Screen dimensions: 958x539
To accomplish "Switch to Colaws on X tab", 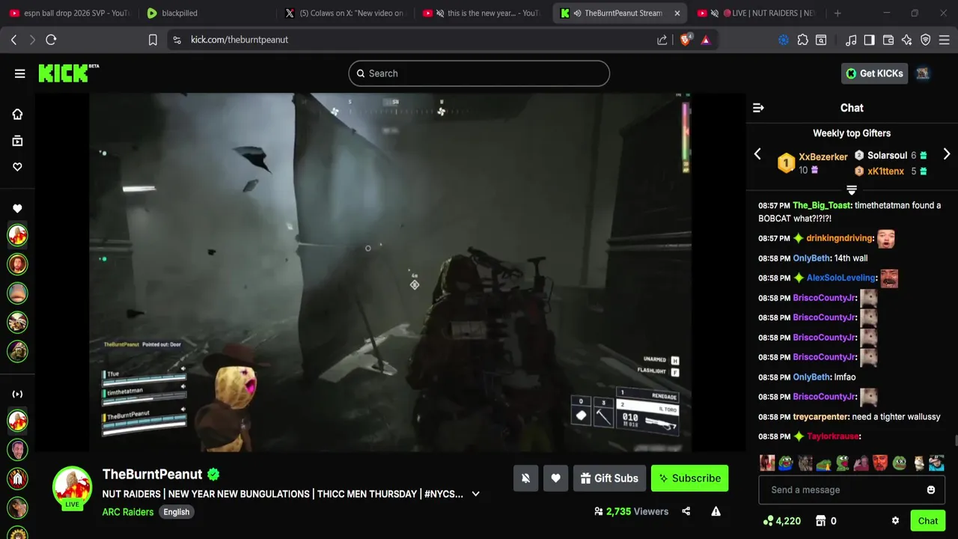I will coord(344,13).
